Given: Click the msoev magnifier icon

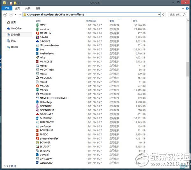Looking at the screenshot, I should [37, 66].
